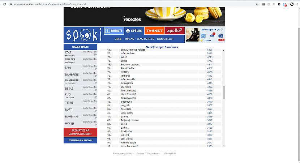Click the leaderboard scroll-up arrow
The width and height of the screenshot is (300, 163).
point(224,50)
